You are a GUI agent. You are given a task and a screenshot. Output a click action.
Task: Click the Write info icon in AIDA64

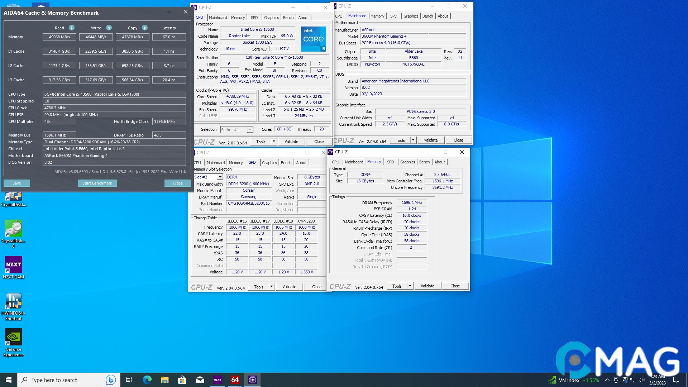[109, 28]
